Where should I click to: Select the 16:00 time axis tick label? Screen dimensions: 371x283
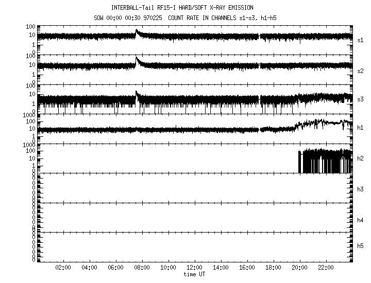click(x=247, y=268)
